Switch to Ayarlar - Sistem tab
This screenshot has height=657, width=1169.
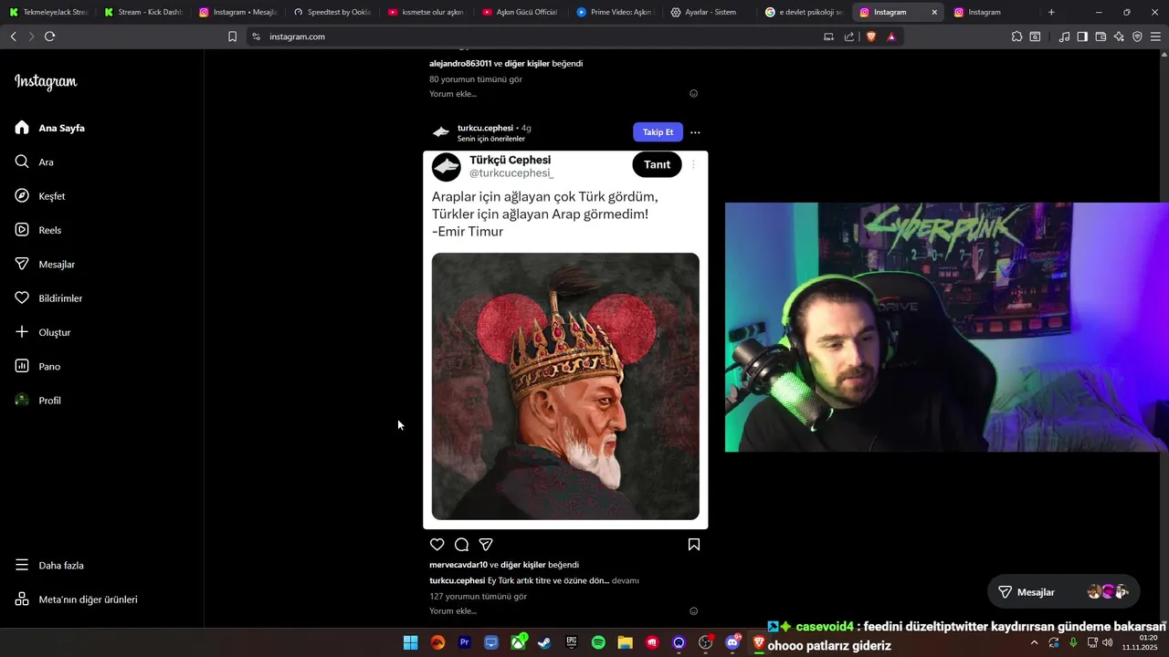709,12
